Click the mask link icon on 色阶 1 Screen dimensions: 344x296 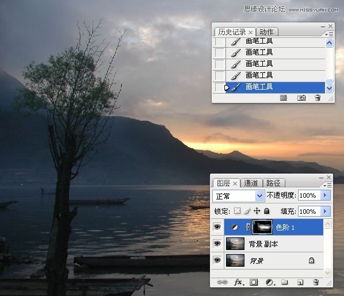(248, 227)
